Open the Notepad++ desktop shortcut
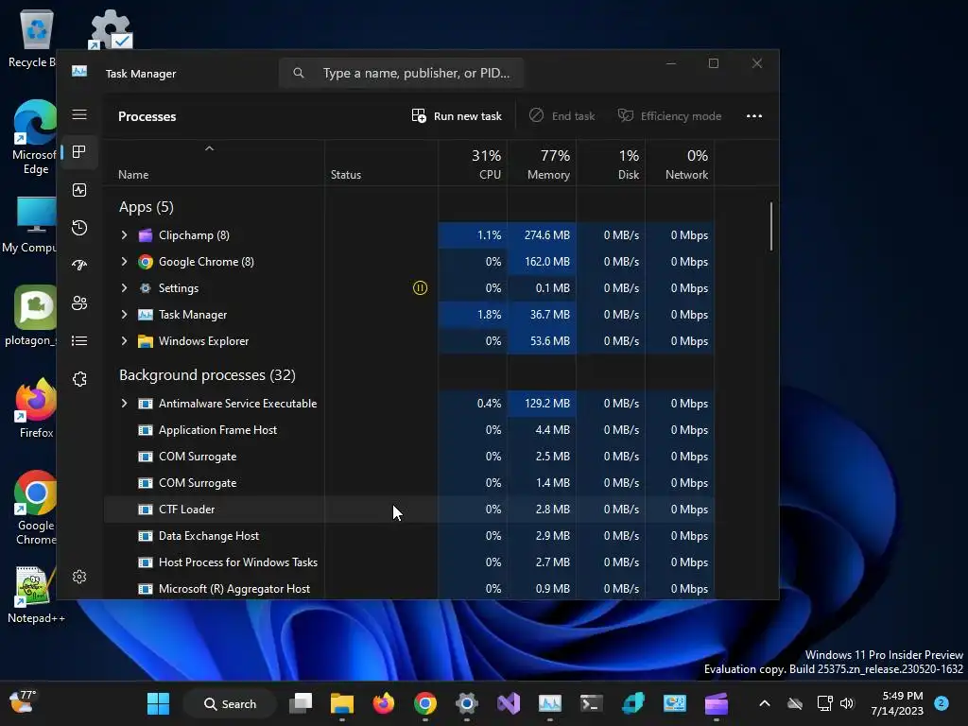 (35, 594)
